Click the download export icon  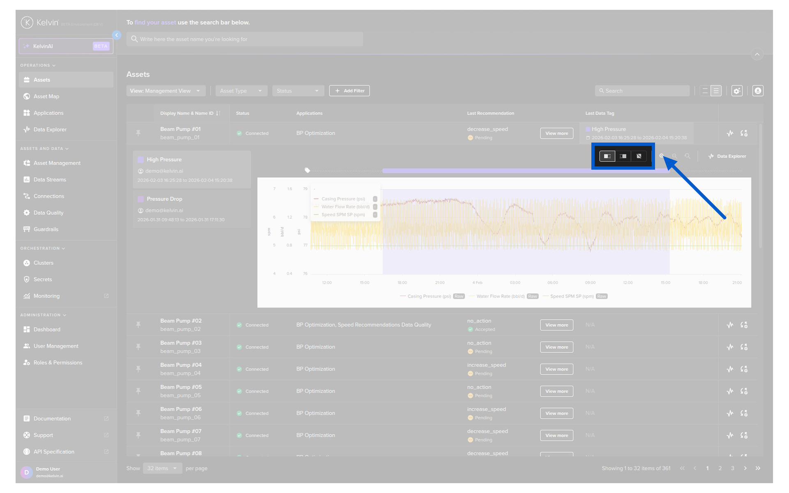point(758,91)
